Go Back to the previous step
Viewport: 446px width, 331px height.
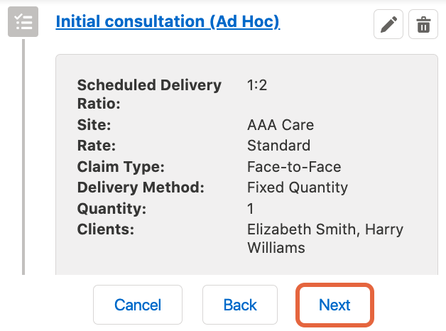coord(240,305)
